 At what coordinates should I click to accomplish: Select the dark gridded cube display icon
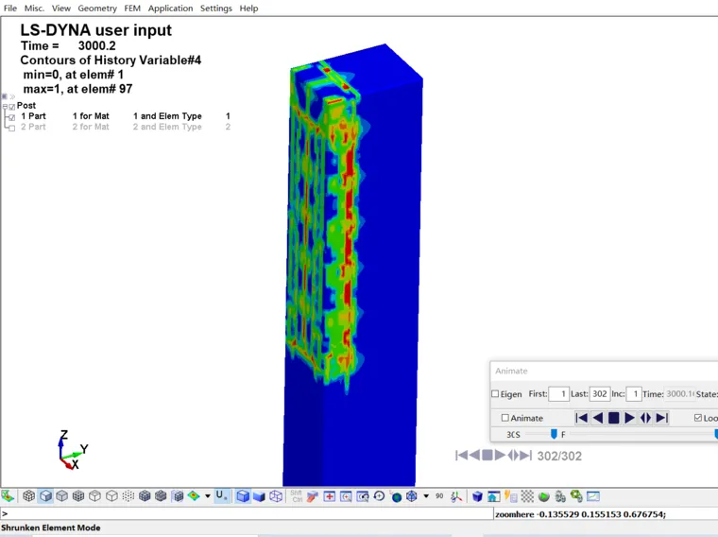click(78, 496)
